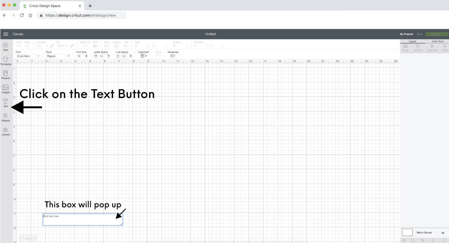The image size is (449, 243).
Task: Click the Letter Space value field
Action: (x=103, y=56)
